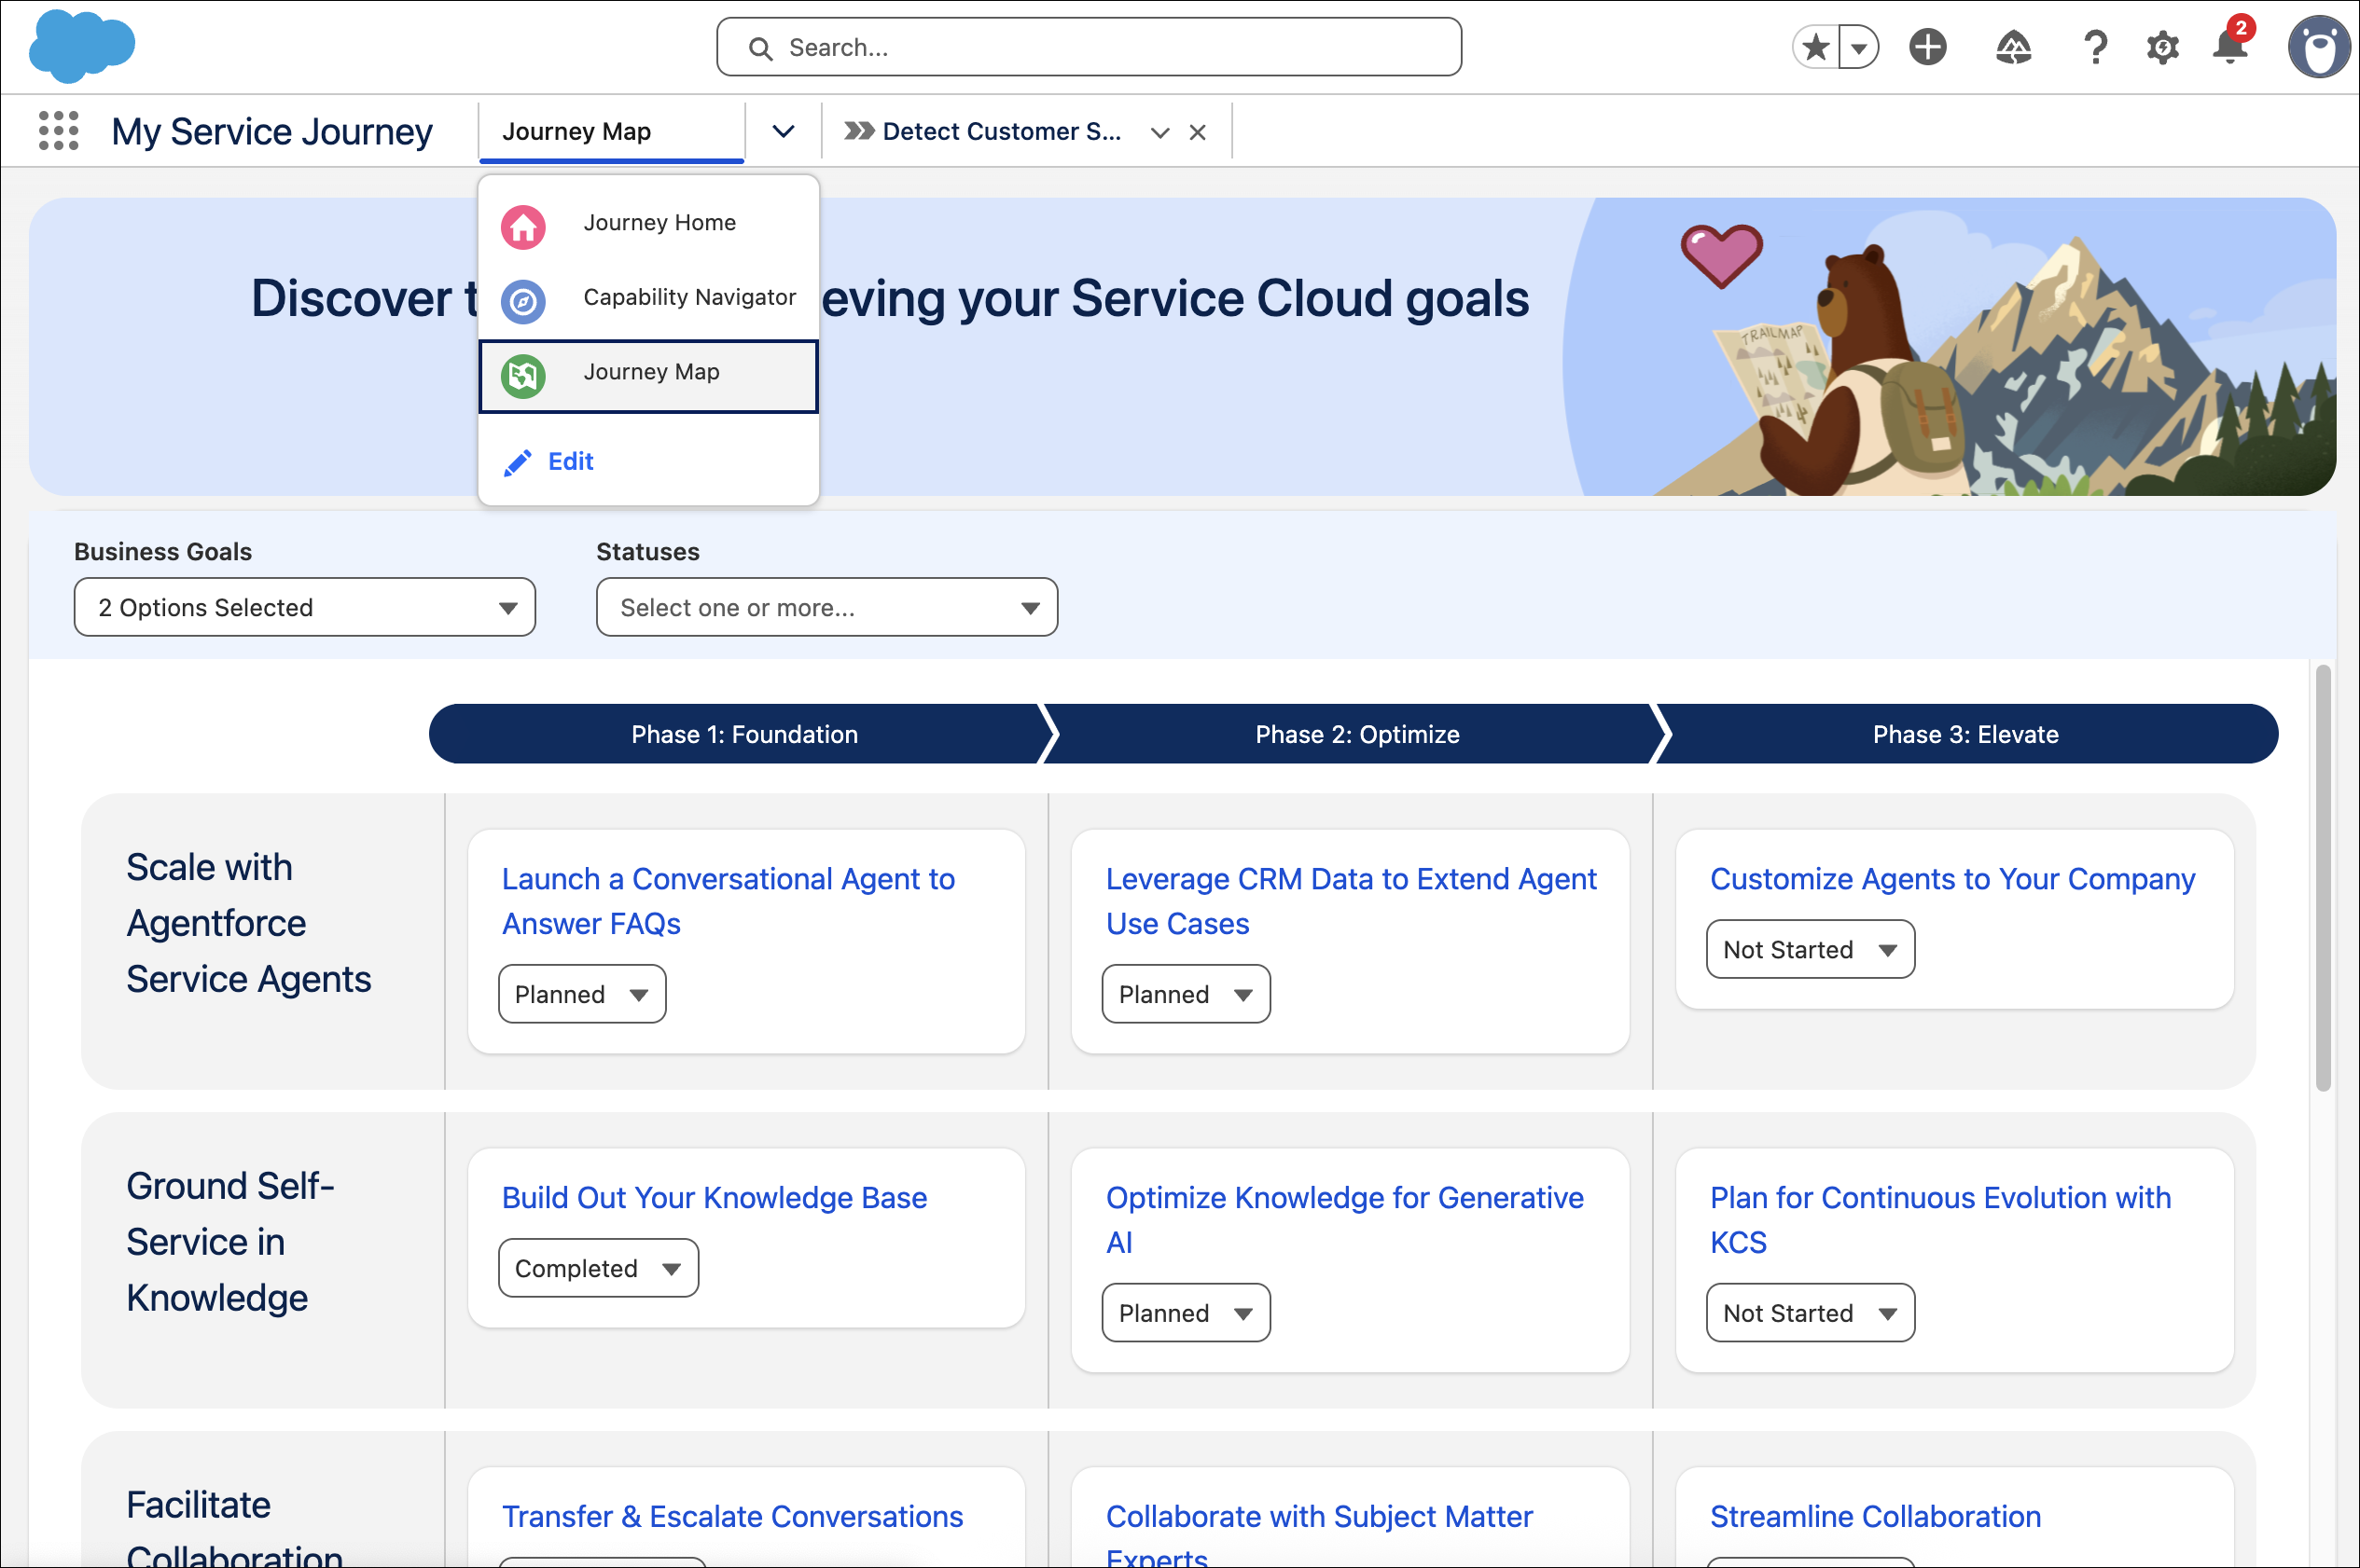The height and width of the screenshot is (1568, 2360).
Task: Open the favorites list dropdown arrow
Action: 1859,47
